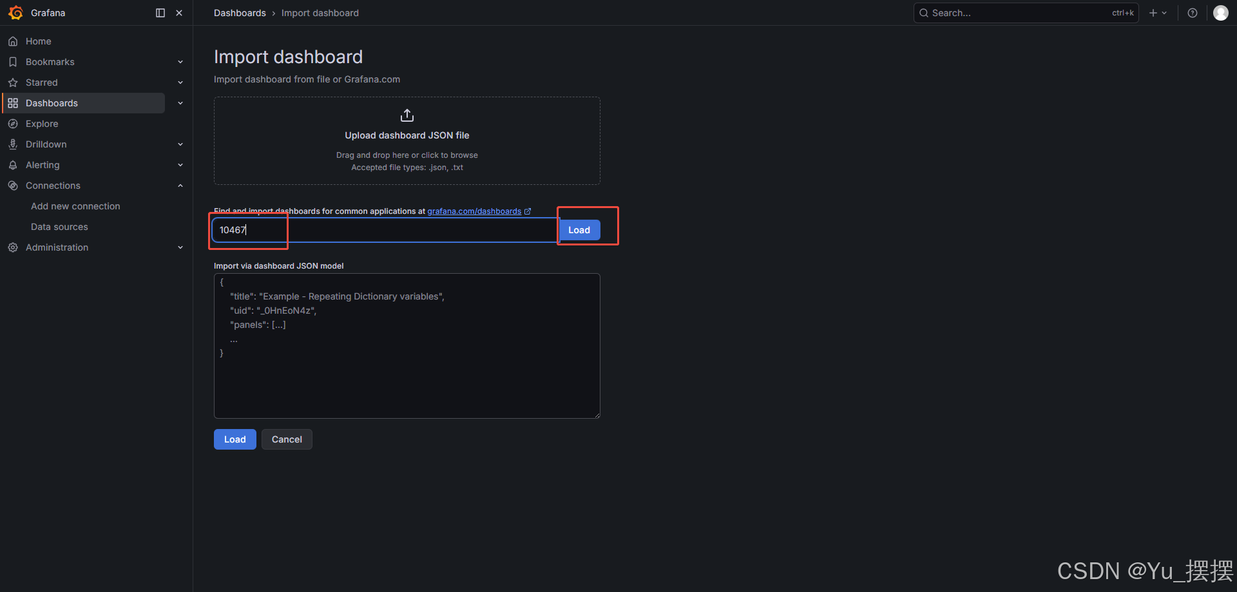Screen dimensions: 1237x592
Task: Click Load button next to ID field
Action: point(579,230)
